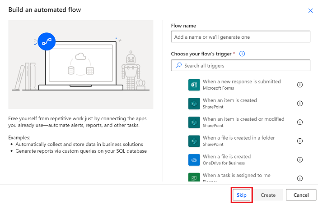This screenshot has height=204, width=318.
Task: Show info for new response submitted trigger
Action: coord(300,85)
